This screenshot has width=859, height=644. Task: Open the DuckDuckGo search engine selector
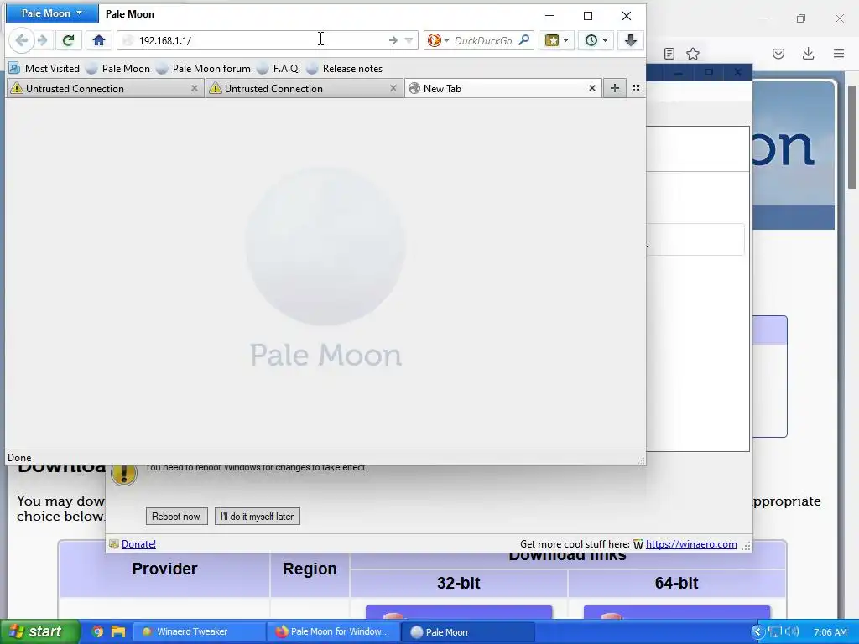[x=438, y=40]
